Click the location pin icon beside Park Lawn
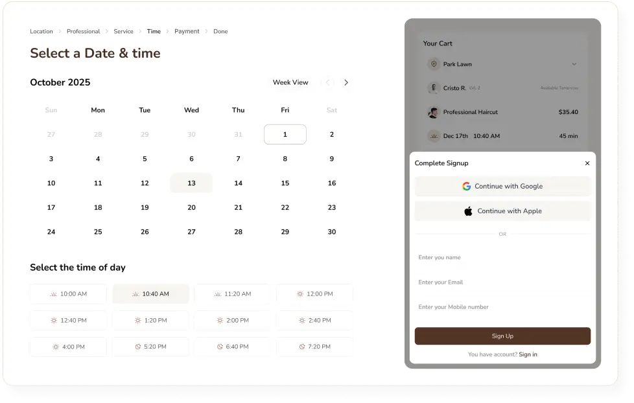The width and height of the screenshot is (634, 403). tap(433, 64)
